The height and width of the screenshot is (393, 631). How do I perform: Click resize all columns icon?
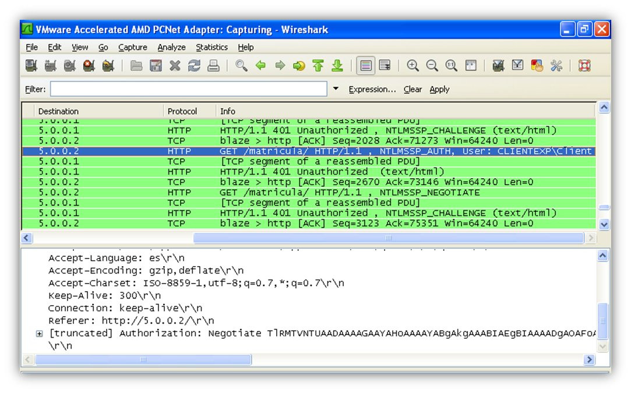point(471,65)
